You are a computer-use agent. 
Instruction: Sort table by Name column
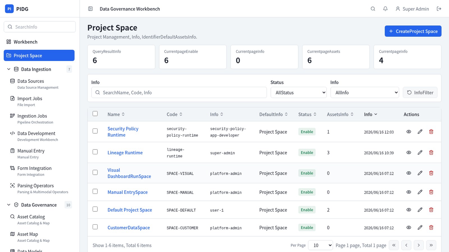tap(116, 114)
